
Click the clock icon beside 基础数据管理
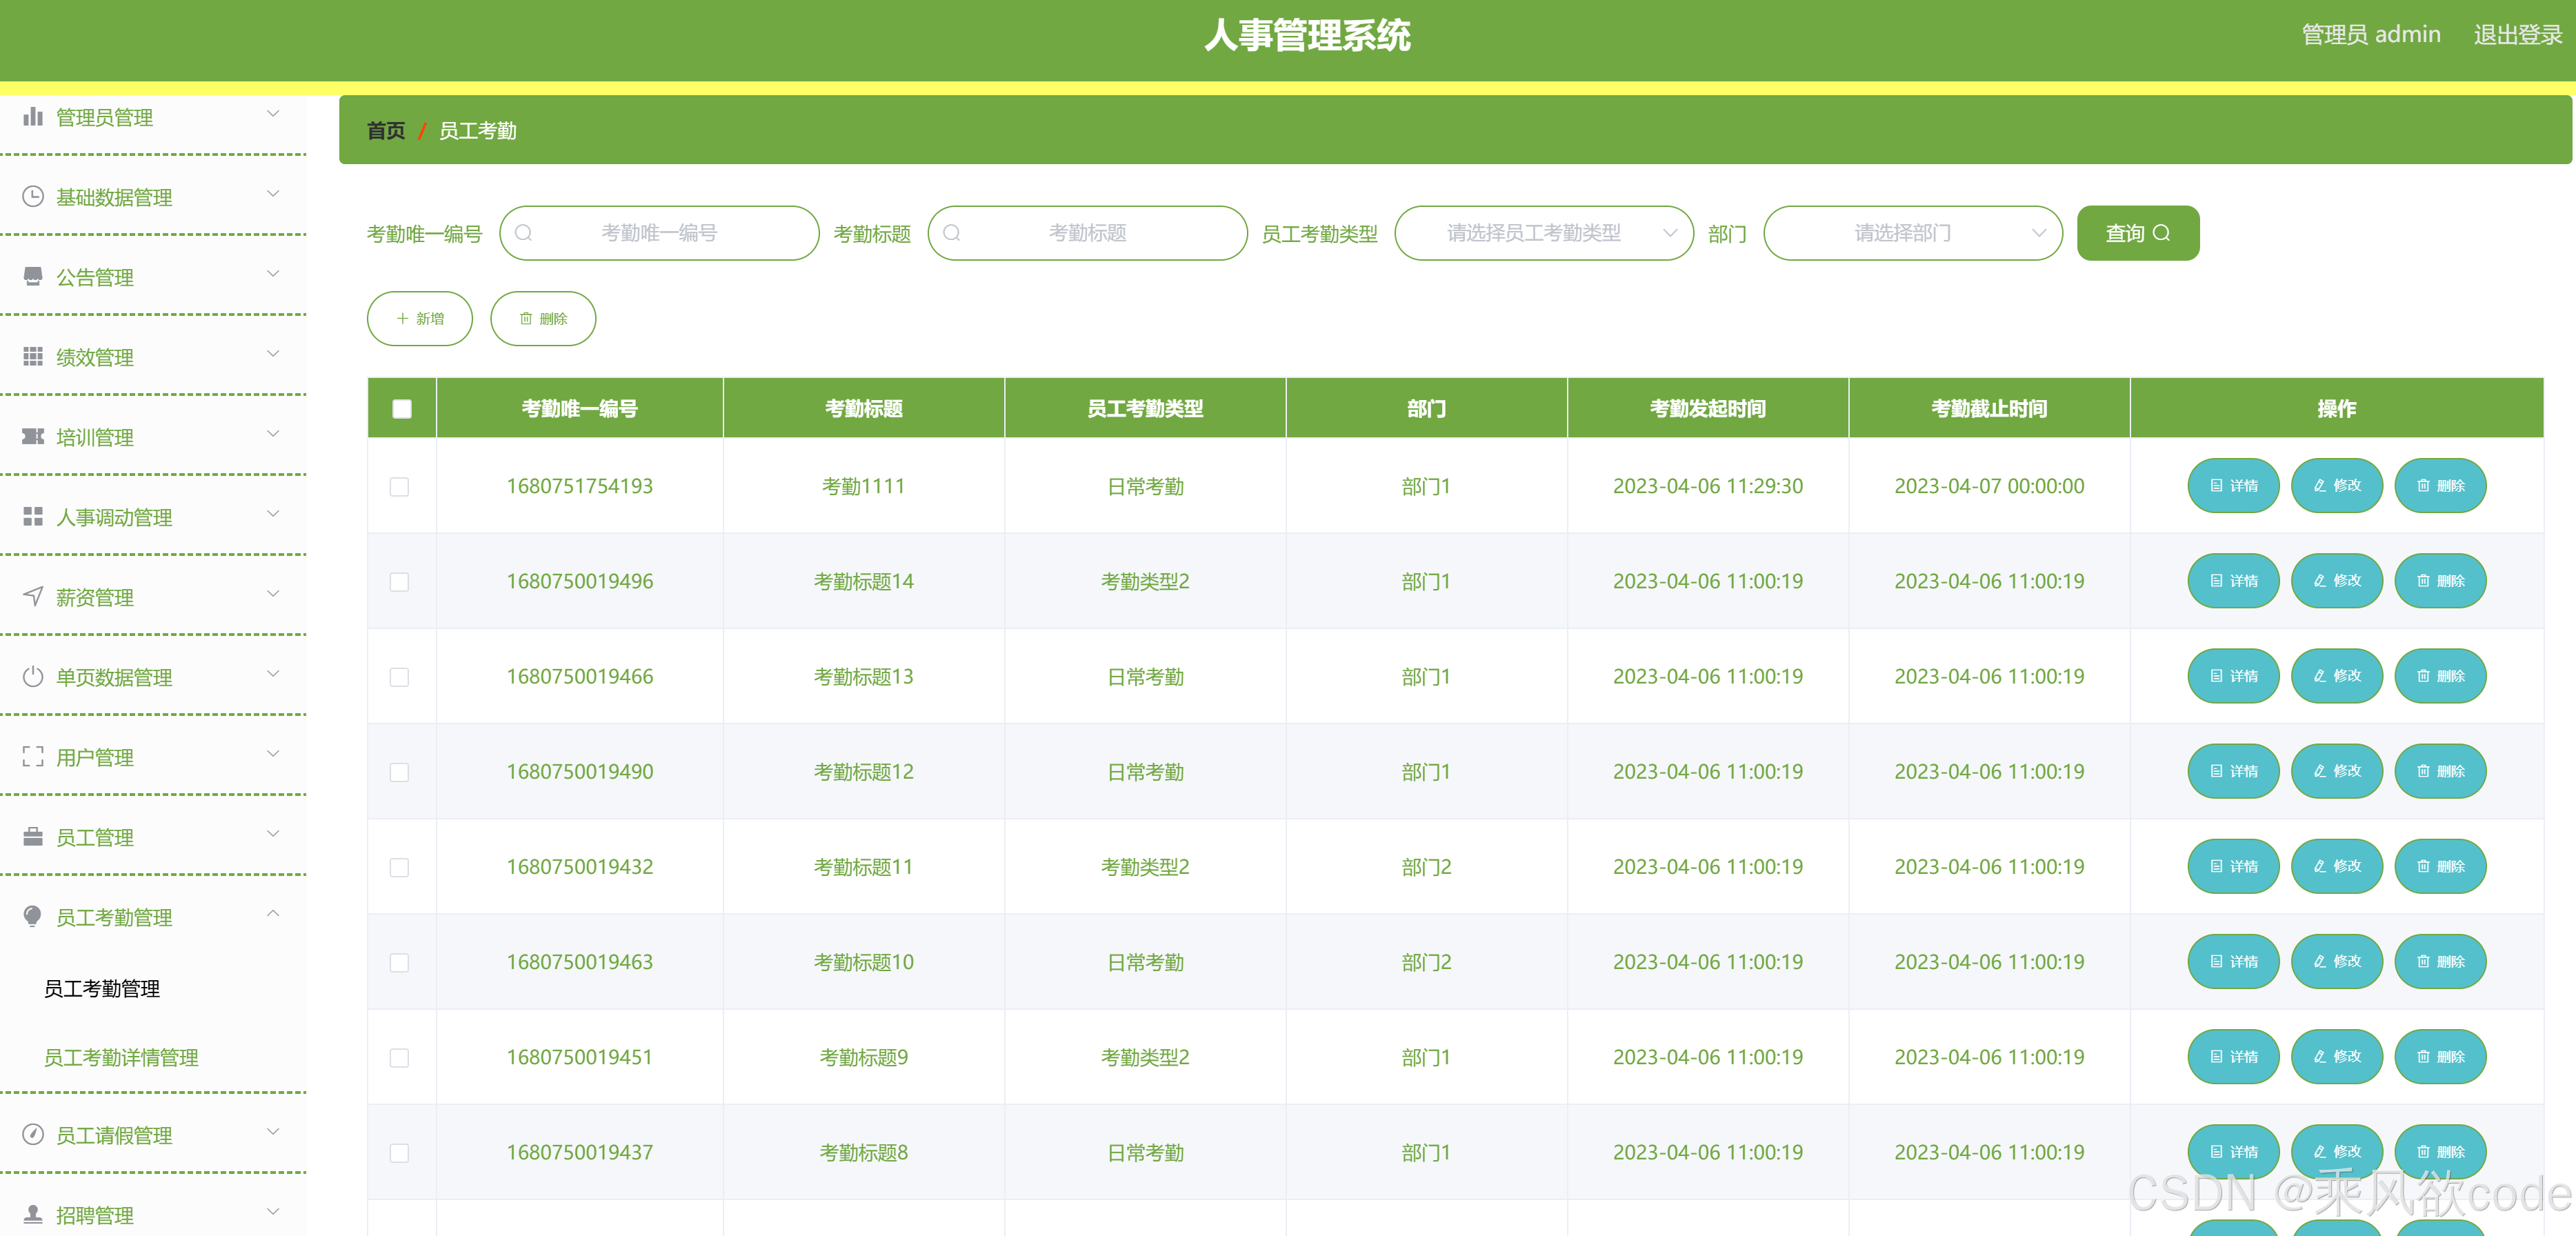[x=33, y=197]
